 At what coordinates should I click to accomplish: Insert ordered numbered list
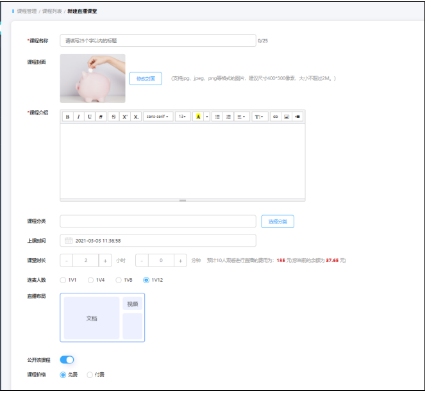coord(228,117)
